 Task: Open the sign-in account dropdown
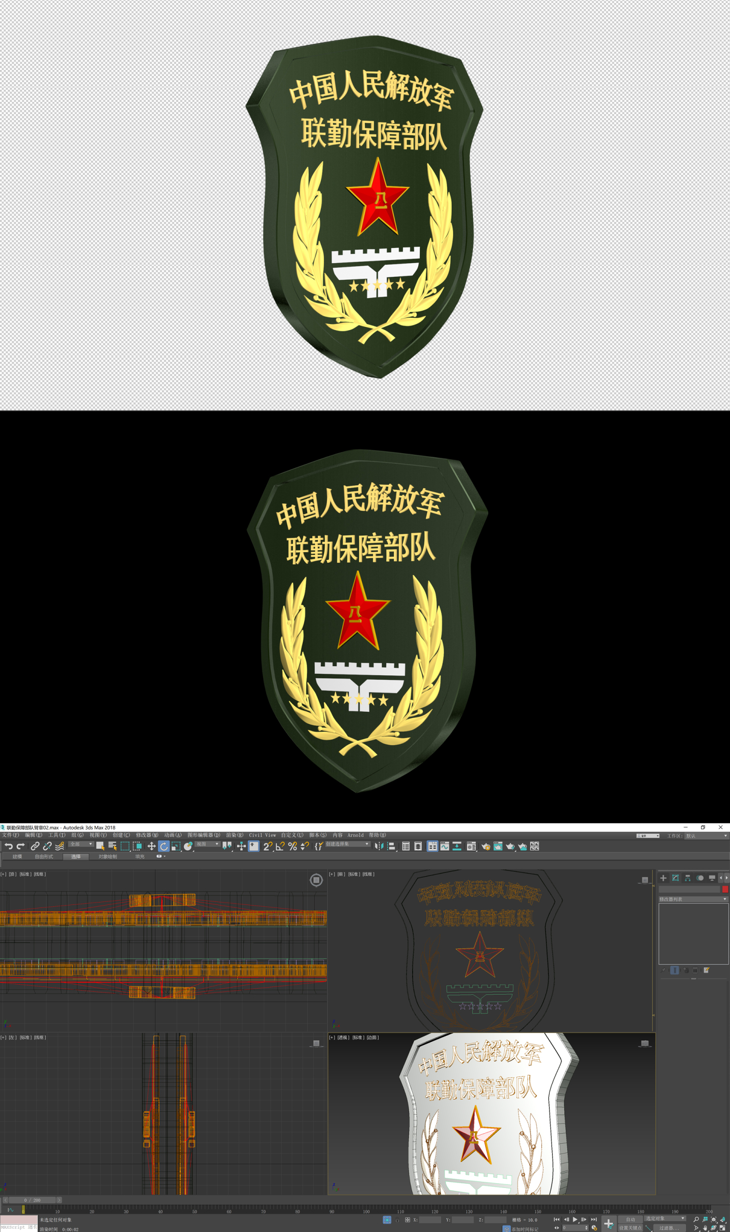point(648,836)
